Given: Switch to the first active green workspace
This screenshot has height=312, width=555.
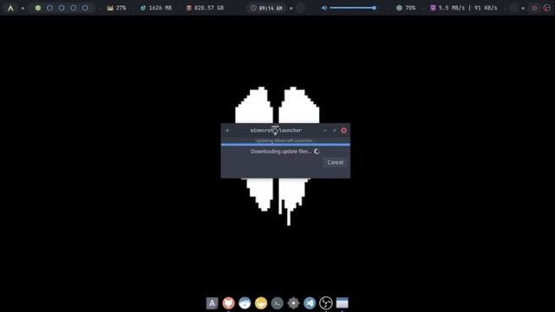Looking at the screenshot, I should [38, 8].
